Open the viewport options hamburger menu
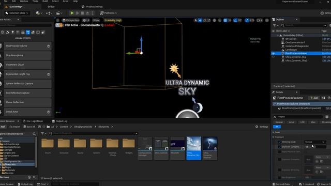 [57, 20]
